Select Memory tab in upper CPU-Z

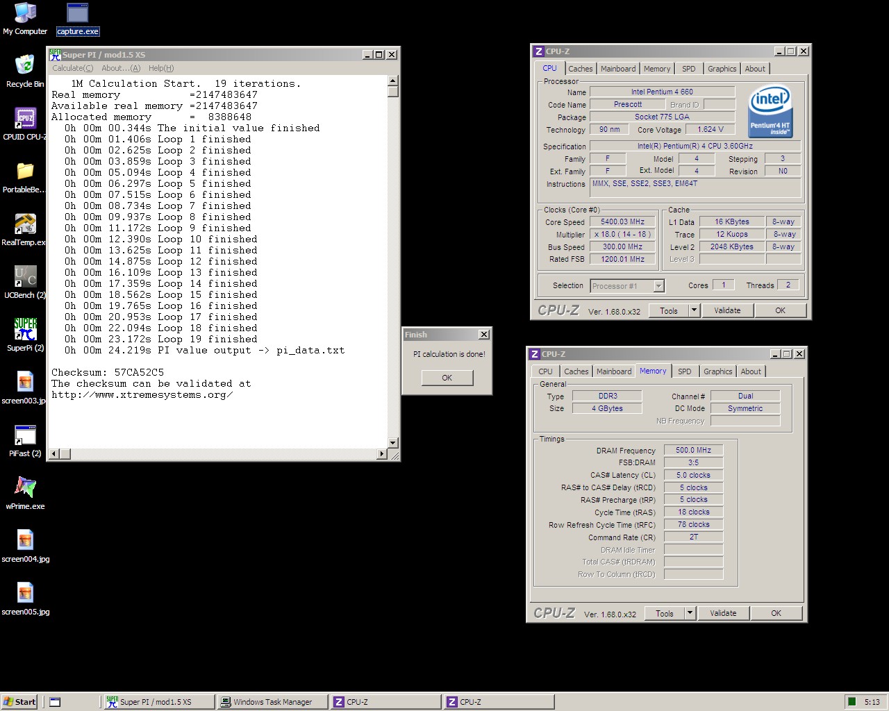click(656, 69)
